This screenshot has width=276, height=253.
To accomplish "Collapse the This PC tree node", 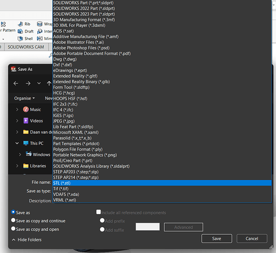I will (17, 143).
